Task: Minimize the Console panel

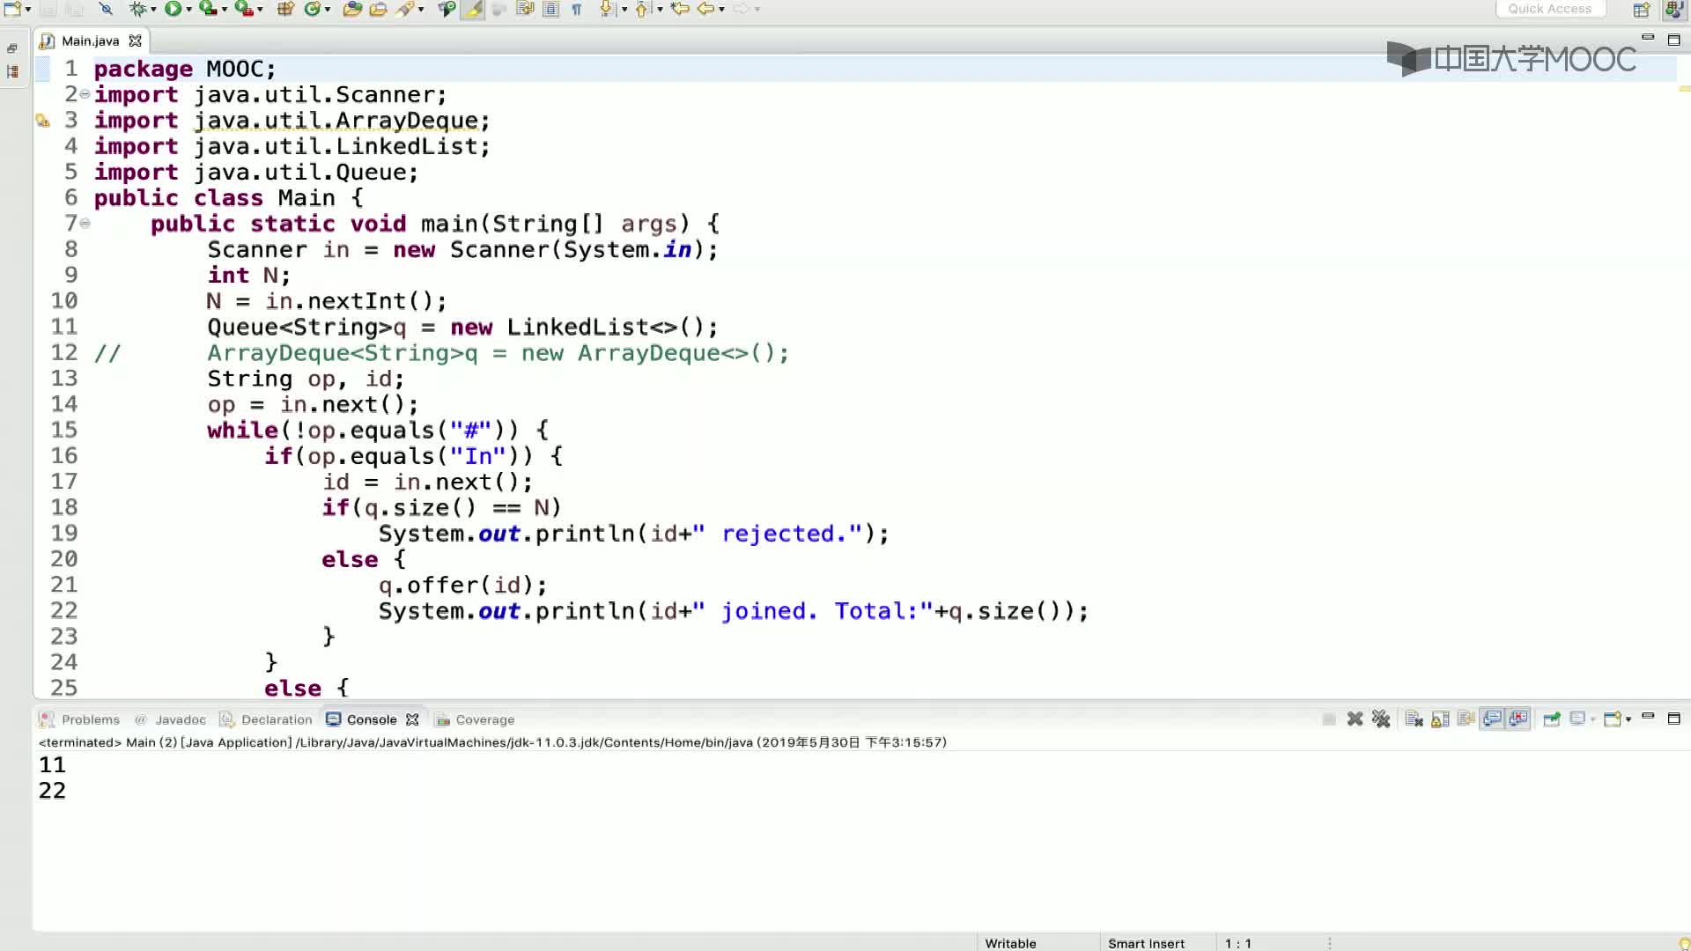Action: click(1648, 717)
